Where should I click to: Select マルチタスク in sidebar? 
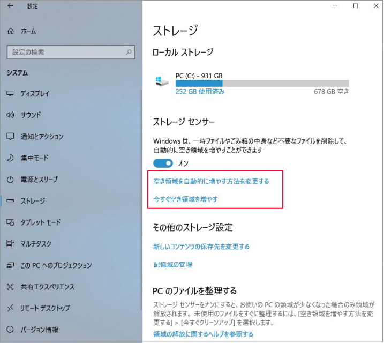[x=36, y=244]
